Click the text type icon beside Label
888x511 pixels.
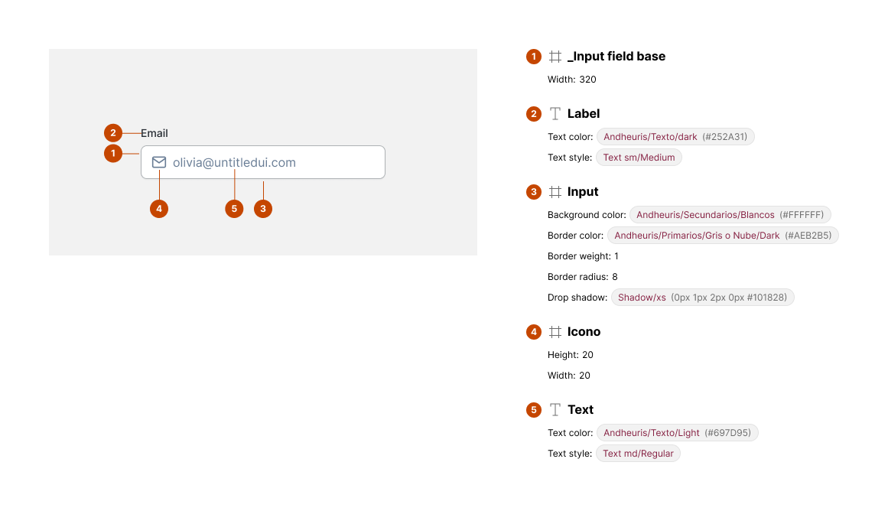pos(555,114)
